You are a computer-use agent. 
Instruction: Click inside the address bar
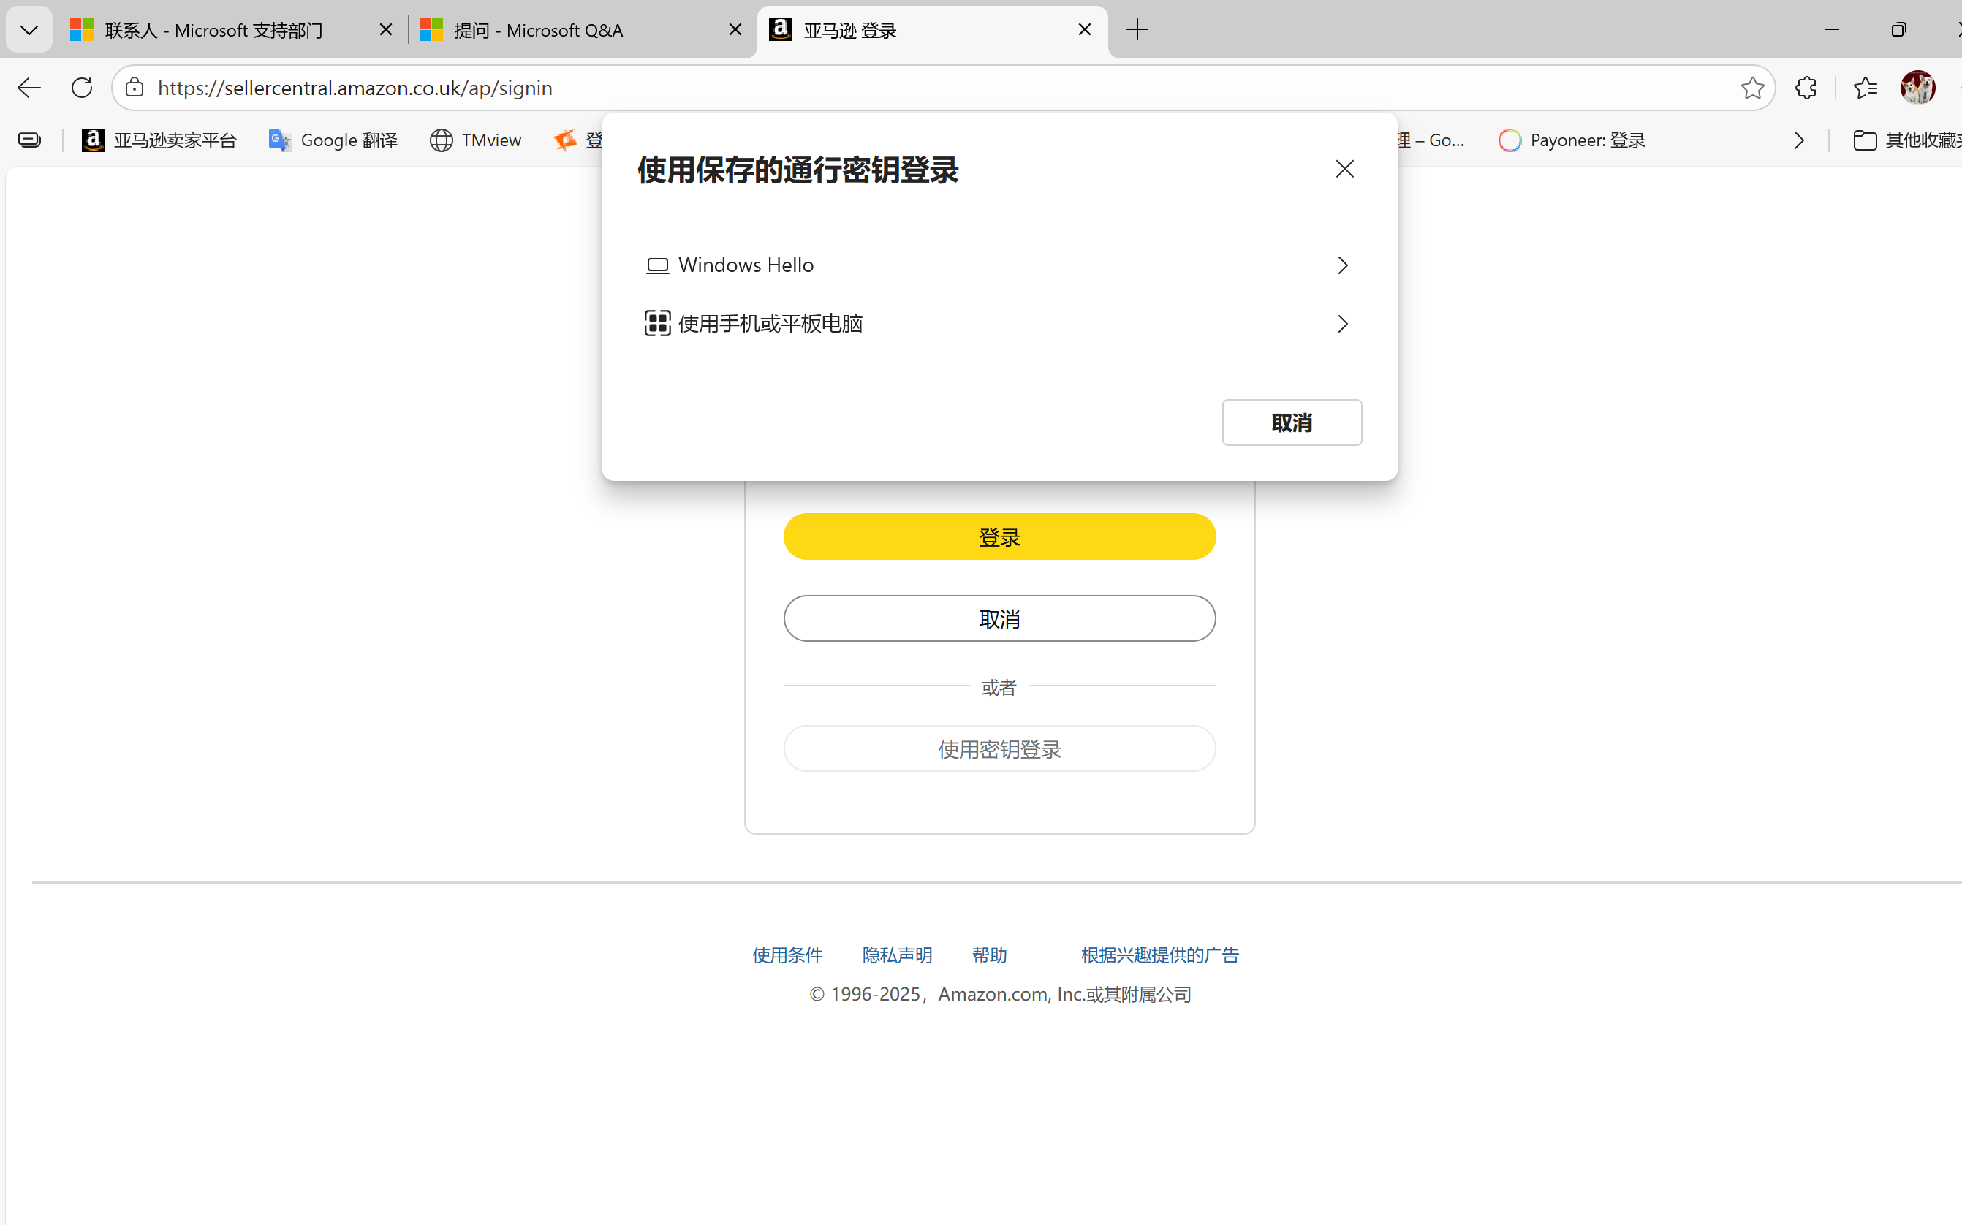click(567, 88)
